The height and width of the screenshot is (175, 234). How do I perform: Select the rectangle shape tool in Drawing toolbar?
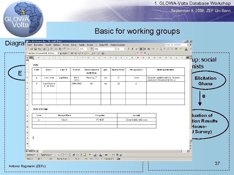pos(62,155)
